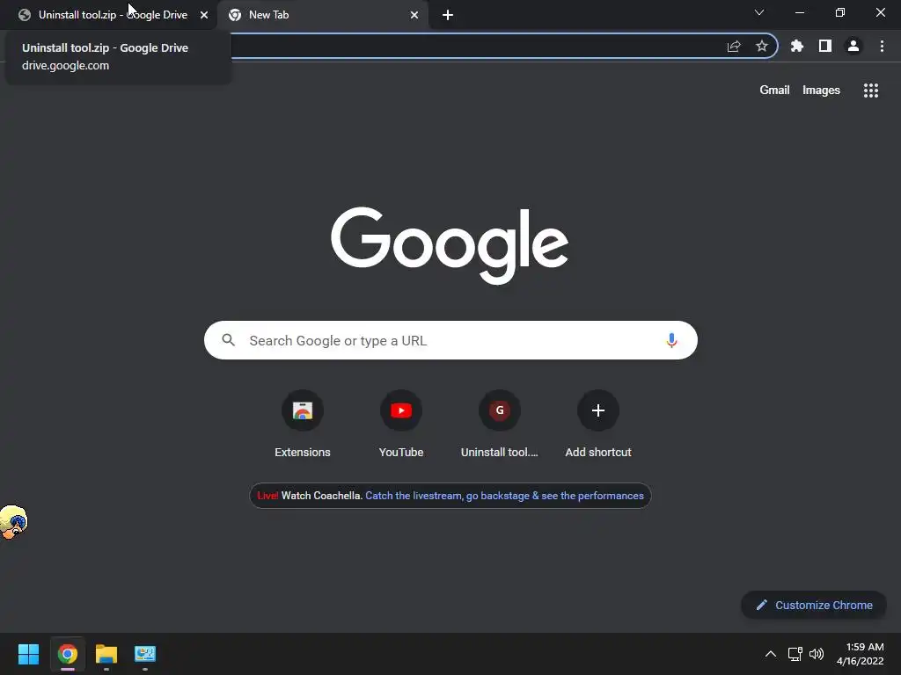901x675 pixels.
Task: Click the Customize Chrome button
Action: point(814,605)
